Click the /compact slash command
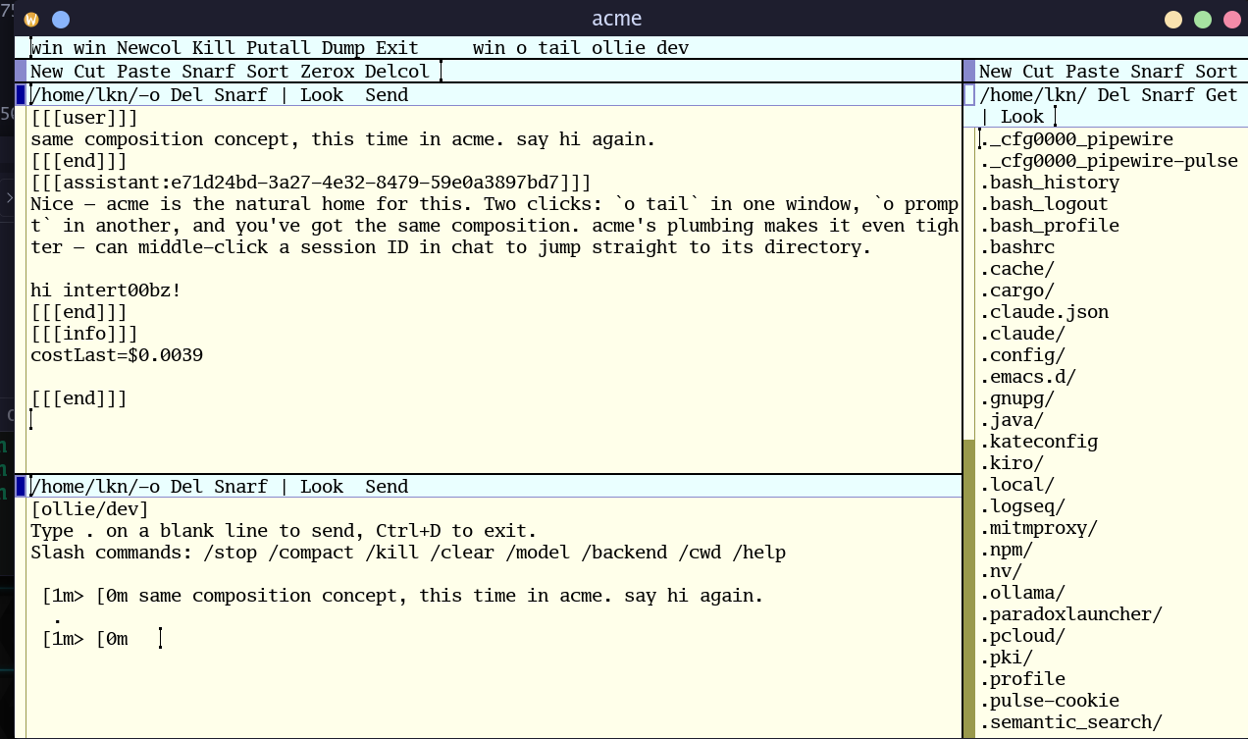 coord(311,553)
